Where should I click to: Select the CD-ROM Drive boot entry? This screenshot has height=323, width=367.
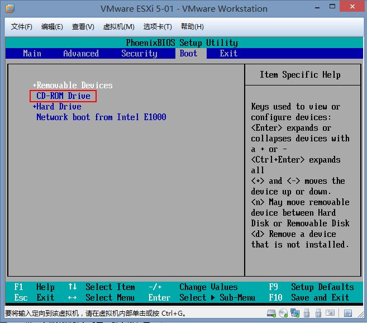click(x=63, y=96)
